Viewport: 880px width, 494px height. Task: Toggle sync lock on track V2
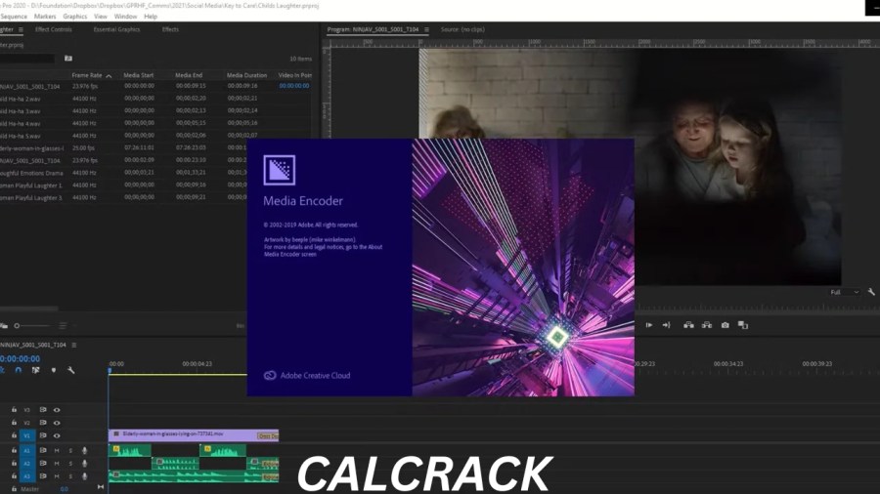pos(43,423)
